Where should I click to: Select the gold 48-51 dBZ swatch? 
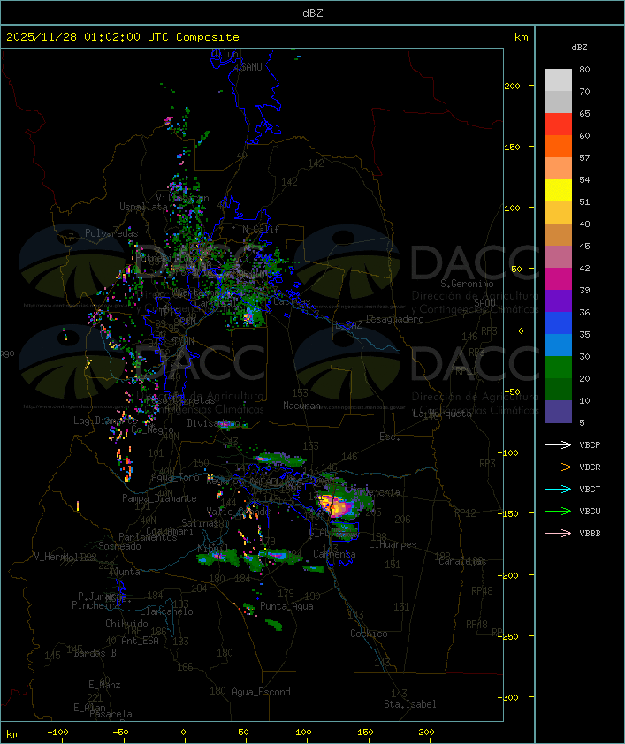(x=558, y=213)
